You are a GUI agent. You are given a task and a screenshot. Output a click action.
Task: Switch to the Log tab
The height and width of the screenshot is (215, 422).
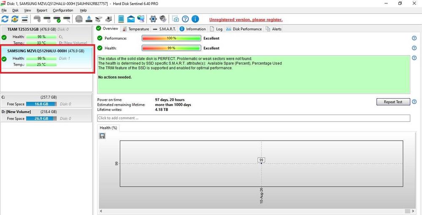tap(216, 29)
